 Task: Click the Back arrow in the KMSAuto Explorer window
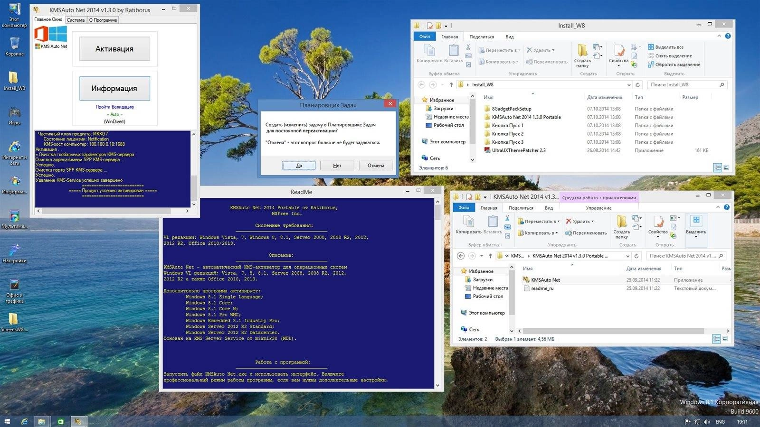tap(460, 256)
